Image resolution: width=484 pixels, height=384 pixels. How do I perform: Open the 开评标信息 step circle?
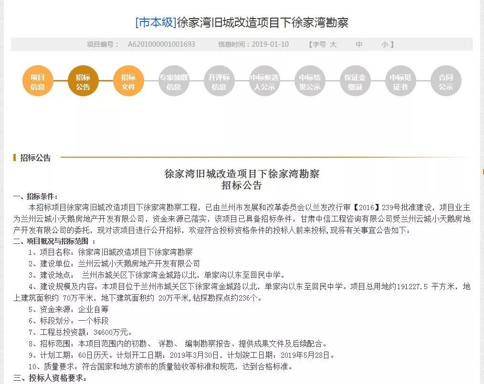[x=219, y=82]
